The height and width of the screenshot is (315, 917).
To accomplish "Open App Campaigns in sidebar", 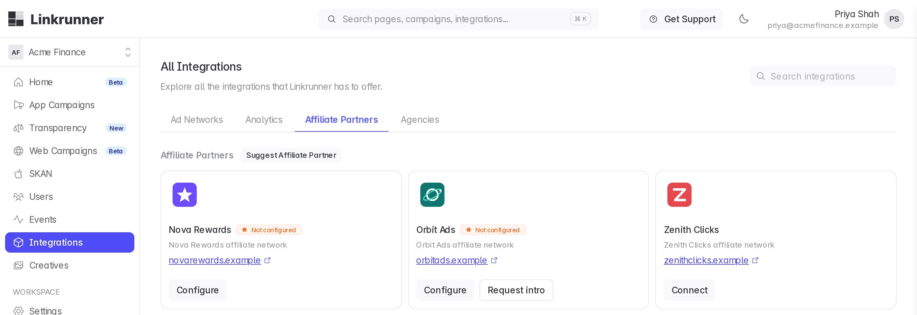I will point(70,105).
